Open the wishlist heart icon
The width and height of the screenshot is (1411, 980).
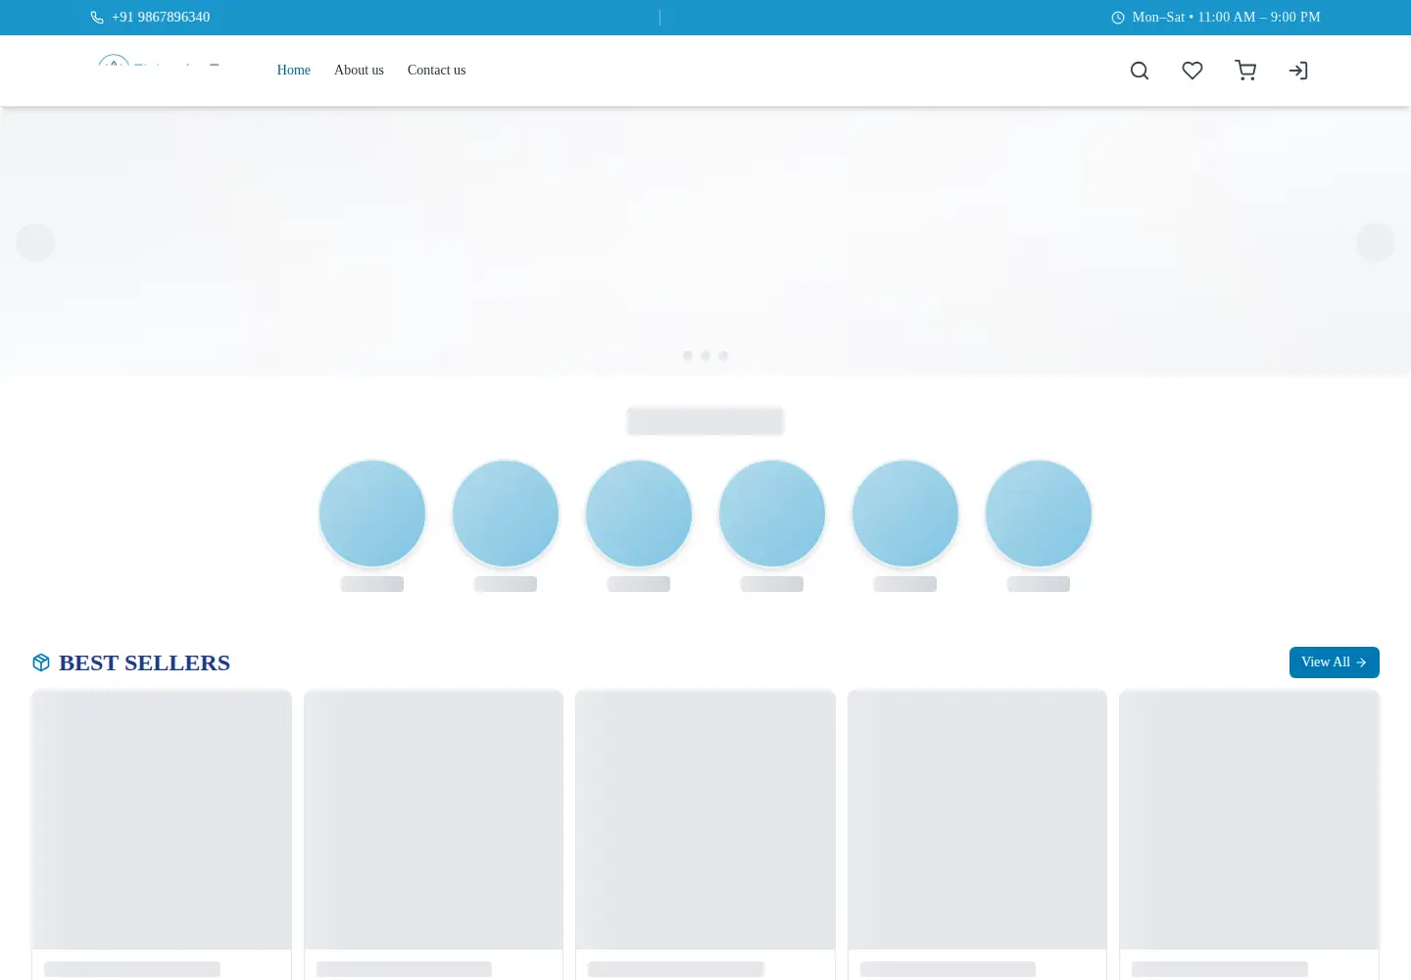tap(1192, 71)
